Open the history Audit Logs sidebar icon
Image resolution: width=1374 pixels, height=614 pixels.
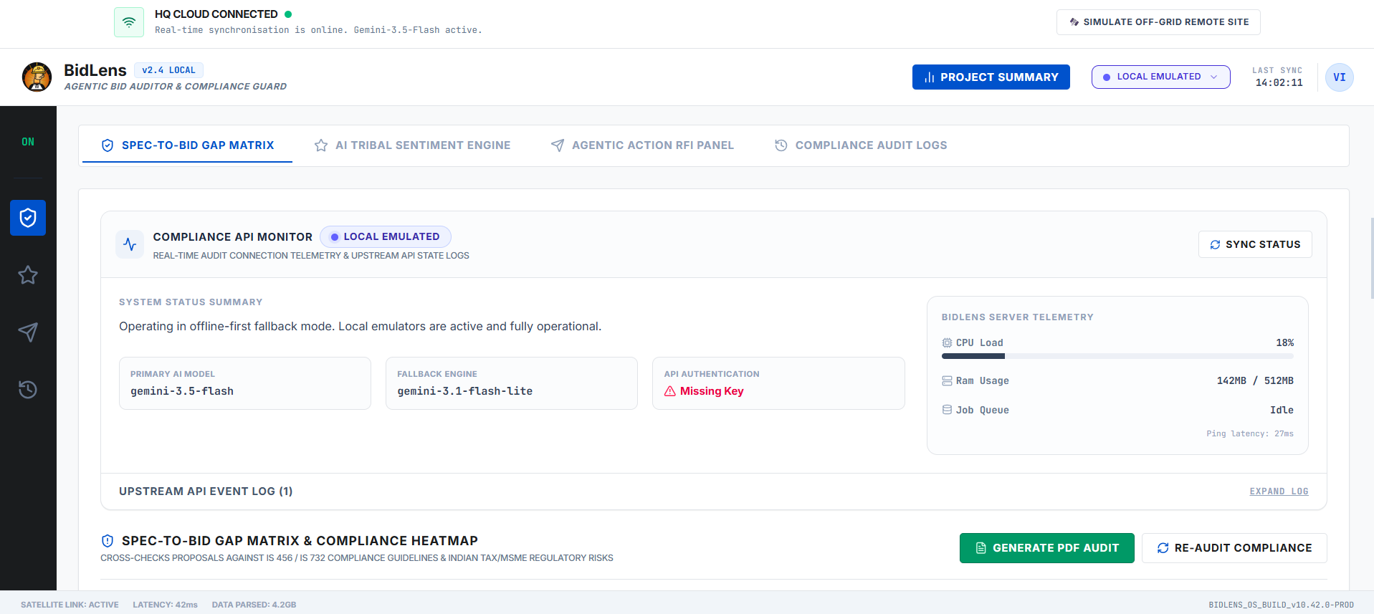(x=28, y=390)
